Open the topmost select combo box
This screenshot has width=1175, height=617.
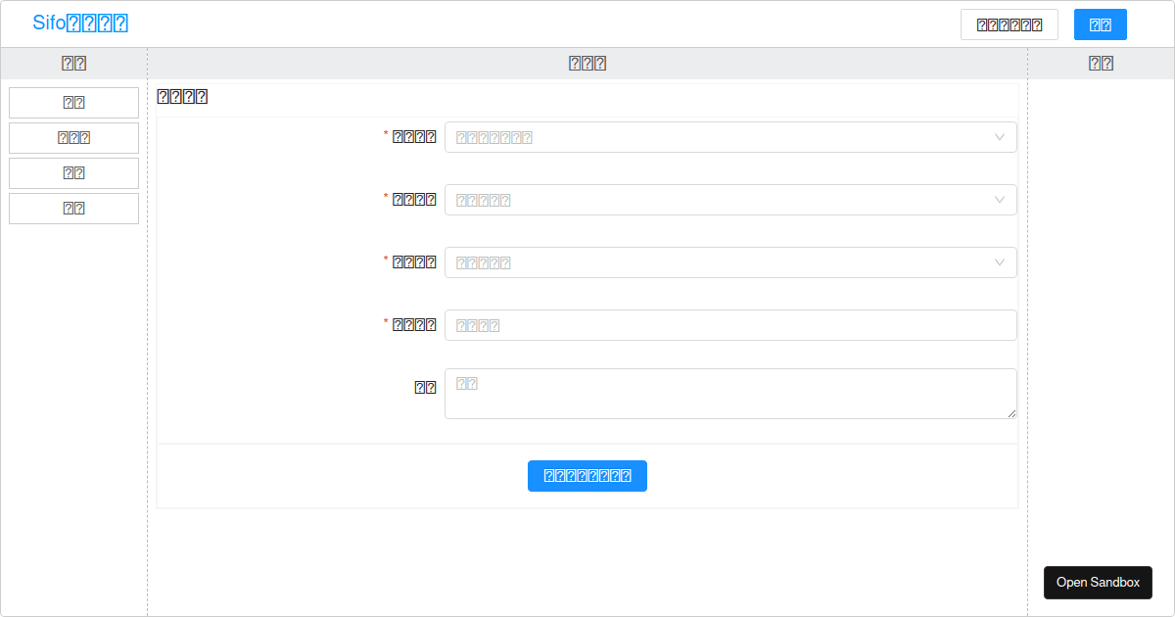tap(730, 137)
